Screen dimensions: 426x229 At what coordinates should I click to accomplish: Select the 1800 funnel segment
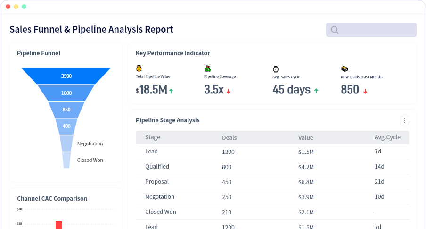pyautogui.click(x=66, y=93)
